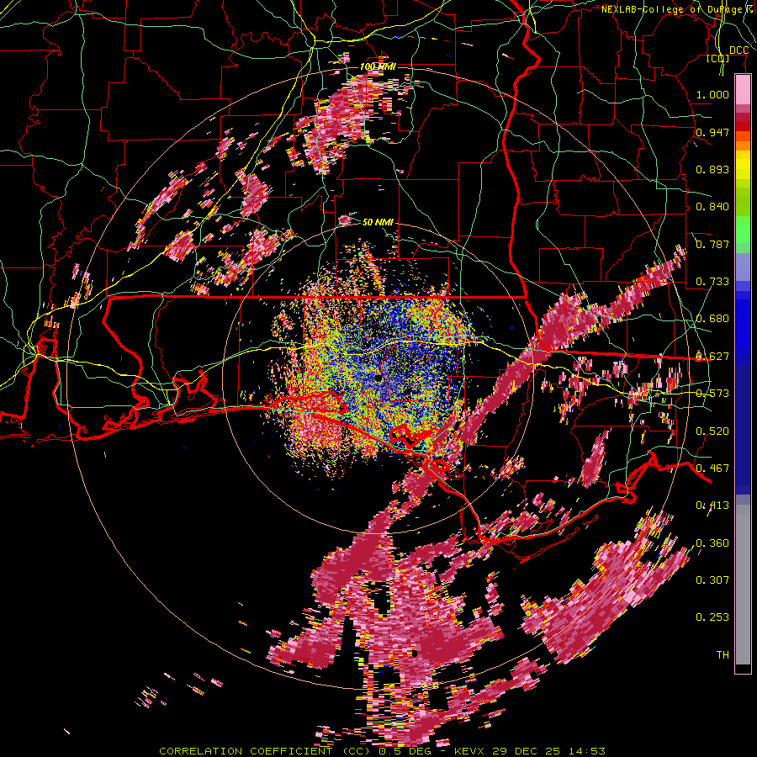Click the 0.253 scale value
757x757 pixels.
712,617
